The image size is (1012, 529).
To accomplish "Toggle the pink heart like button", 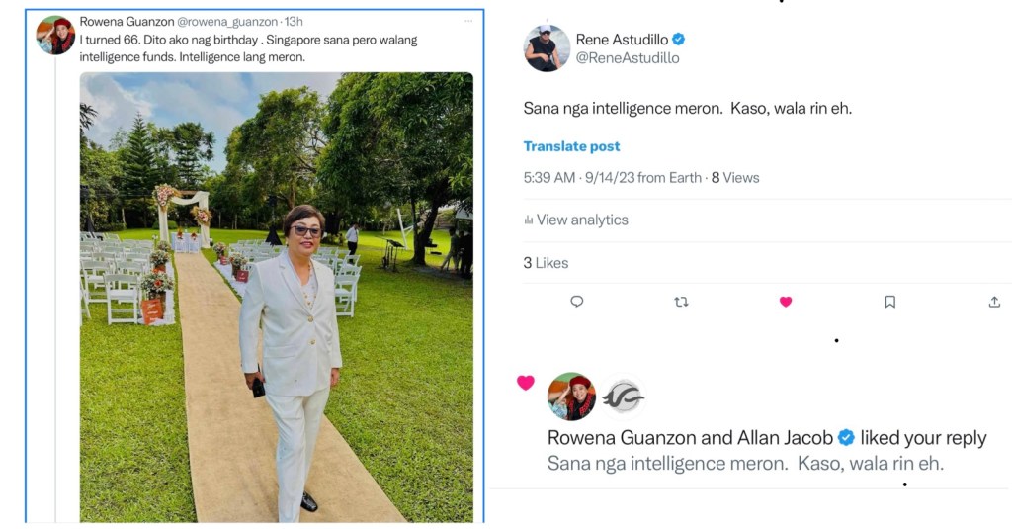I will [786, 302].
